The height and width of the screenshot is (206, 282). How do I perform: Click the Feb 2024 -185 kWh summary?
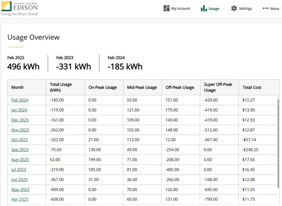125,63
